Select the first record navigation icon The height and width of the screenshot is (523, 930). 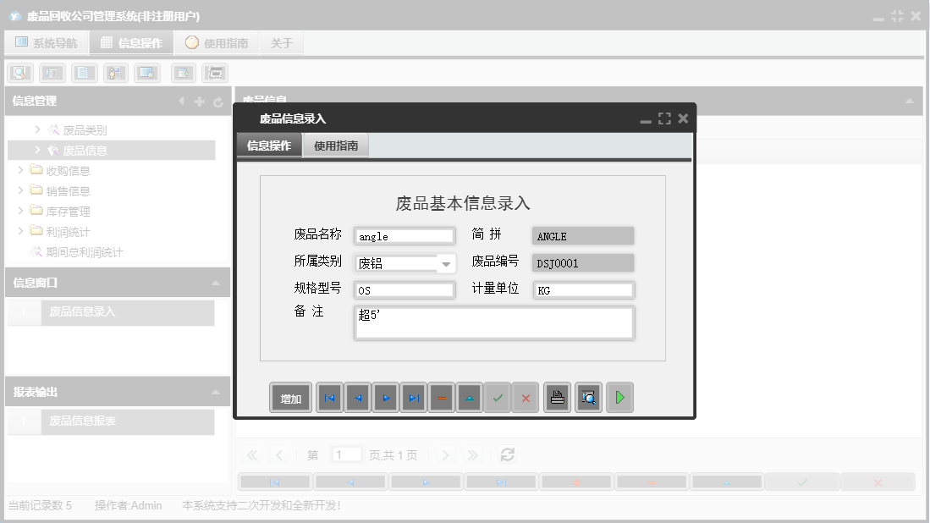click(x=329, y=397)
